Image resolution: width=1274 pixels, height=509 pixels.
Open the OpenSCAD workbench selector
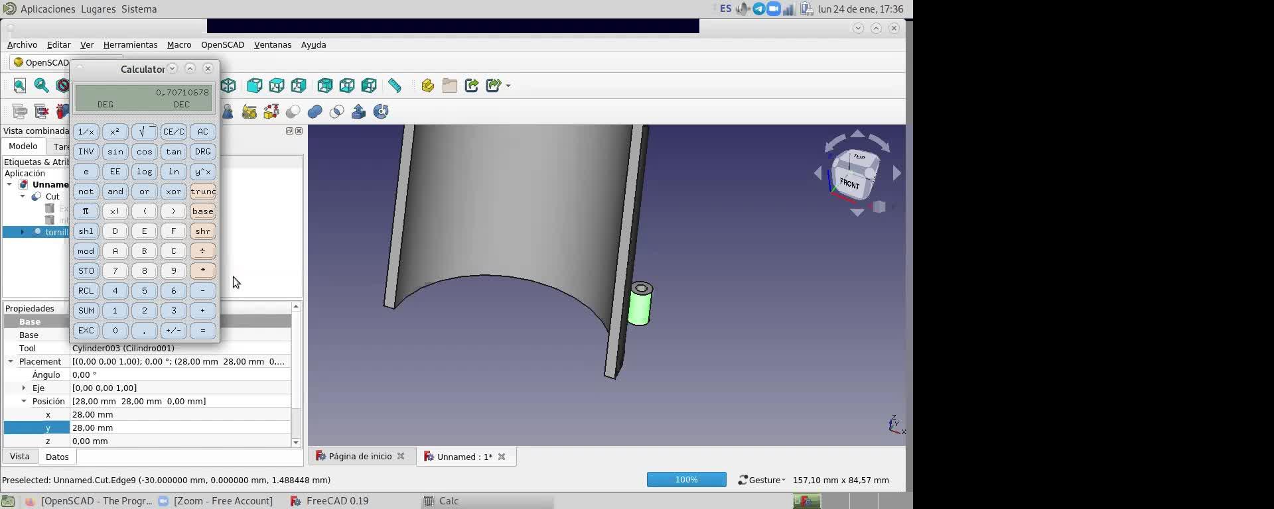[x=41, y=62]
